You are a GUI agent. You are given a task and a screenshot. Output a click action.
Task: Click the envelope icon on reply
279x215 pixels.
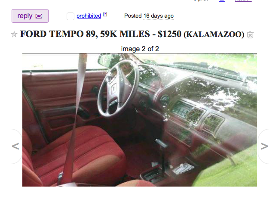tap(39, 16)
